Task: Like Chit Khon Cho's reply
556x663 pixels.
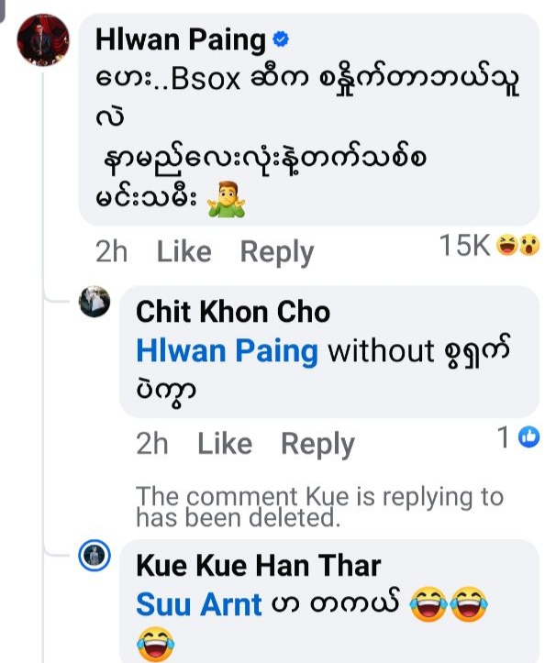Action: pos(224,444)
